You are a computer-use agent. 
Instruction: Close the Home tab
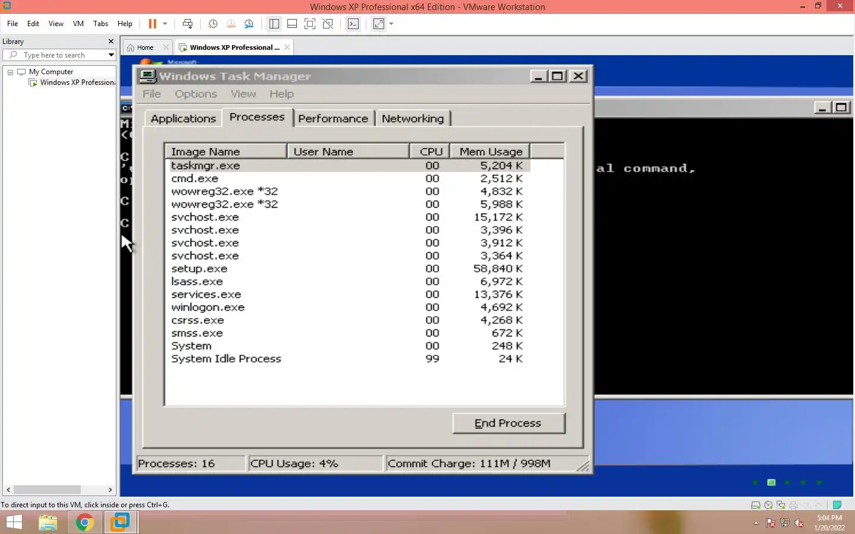tap(166, 47)
